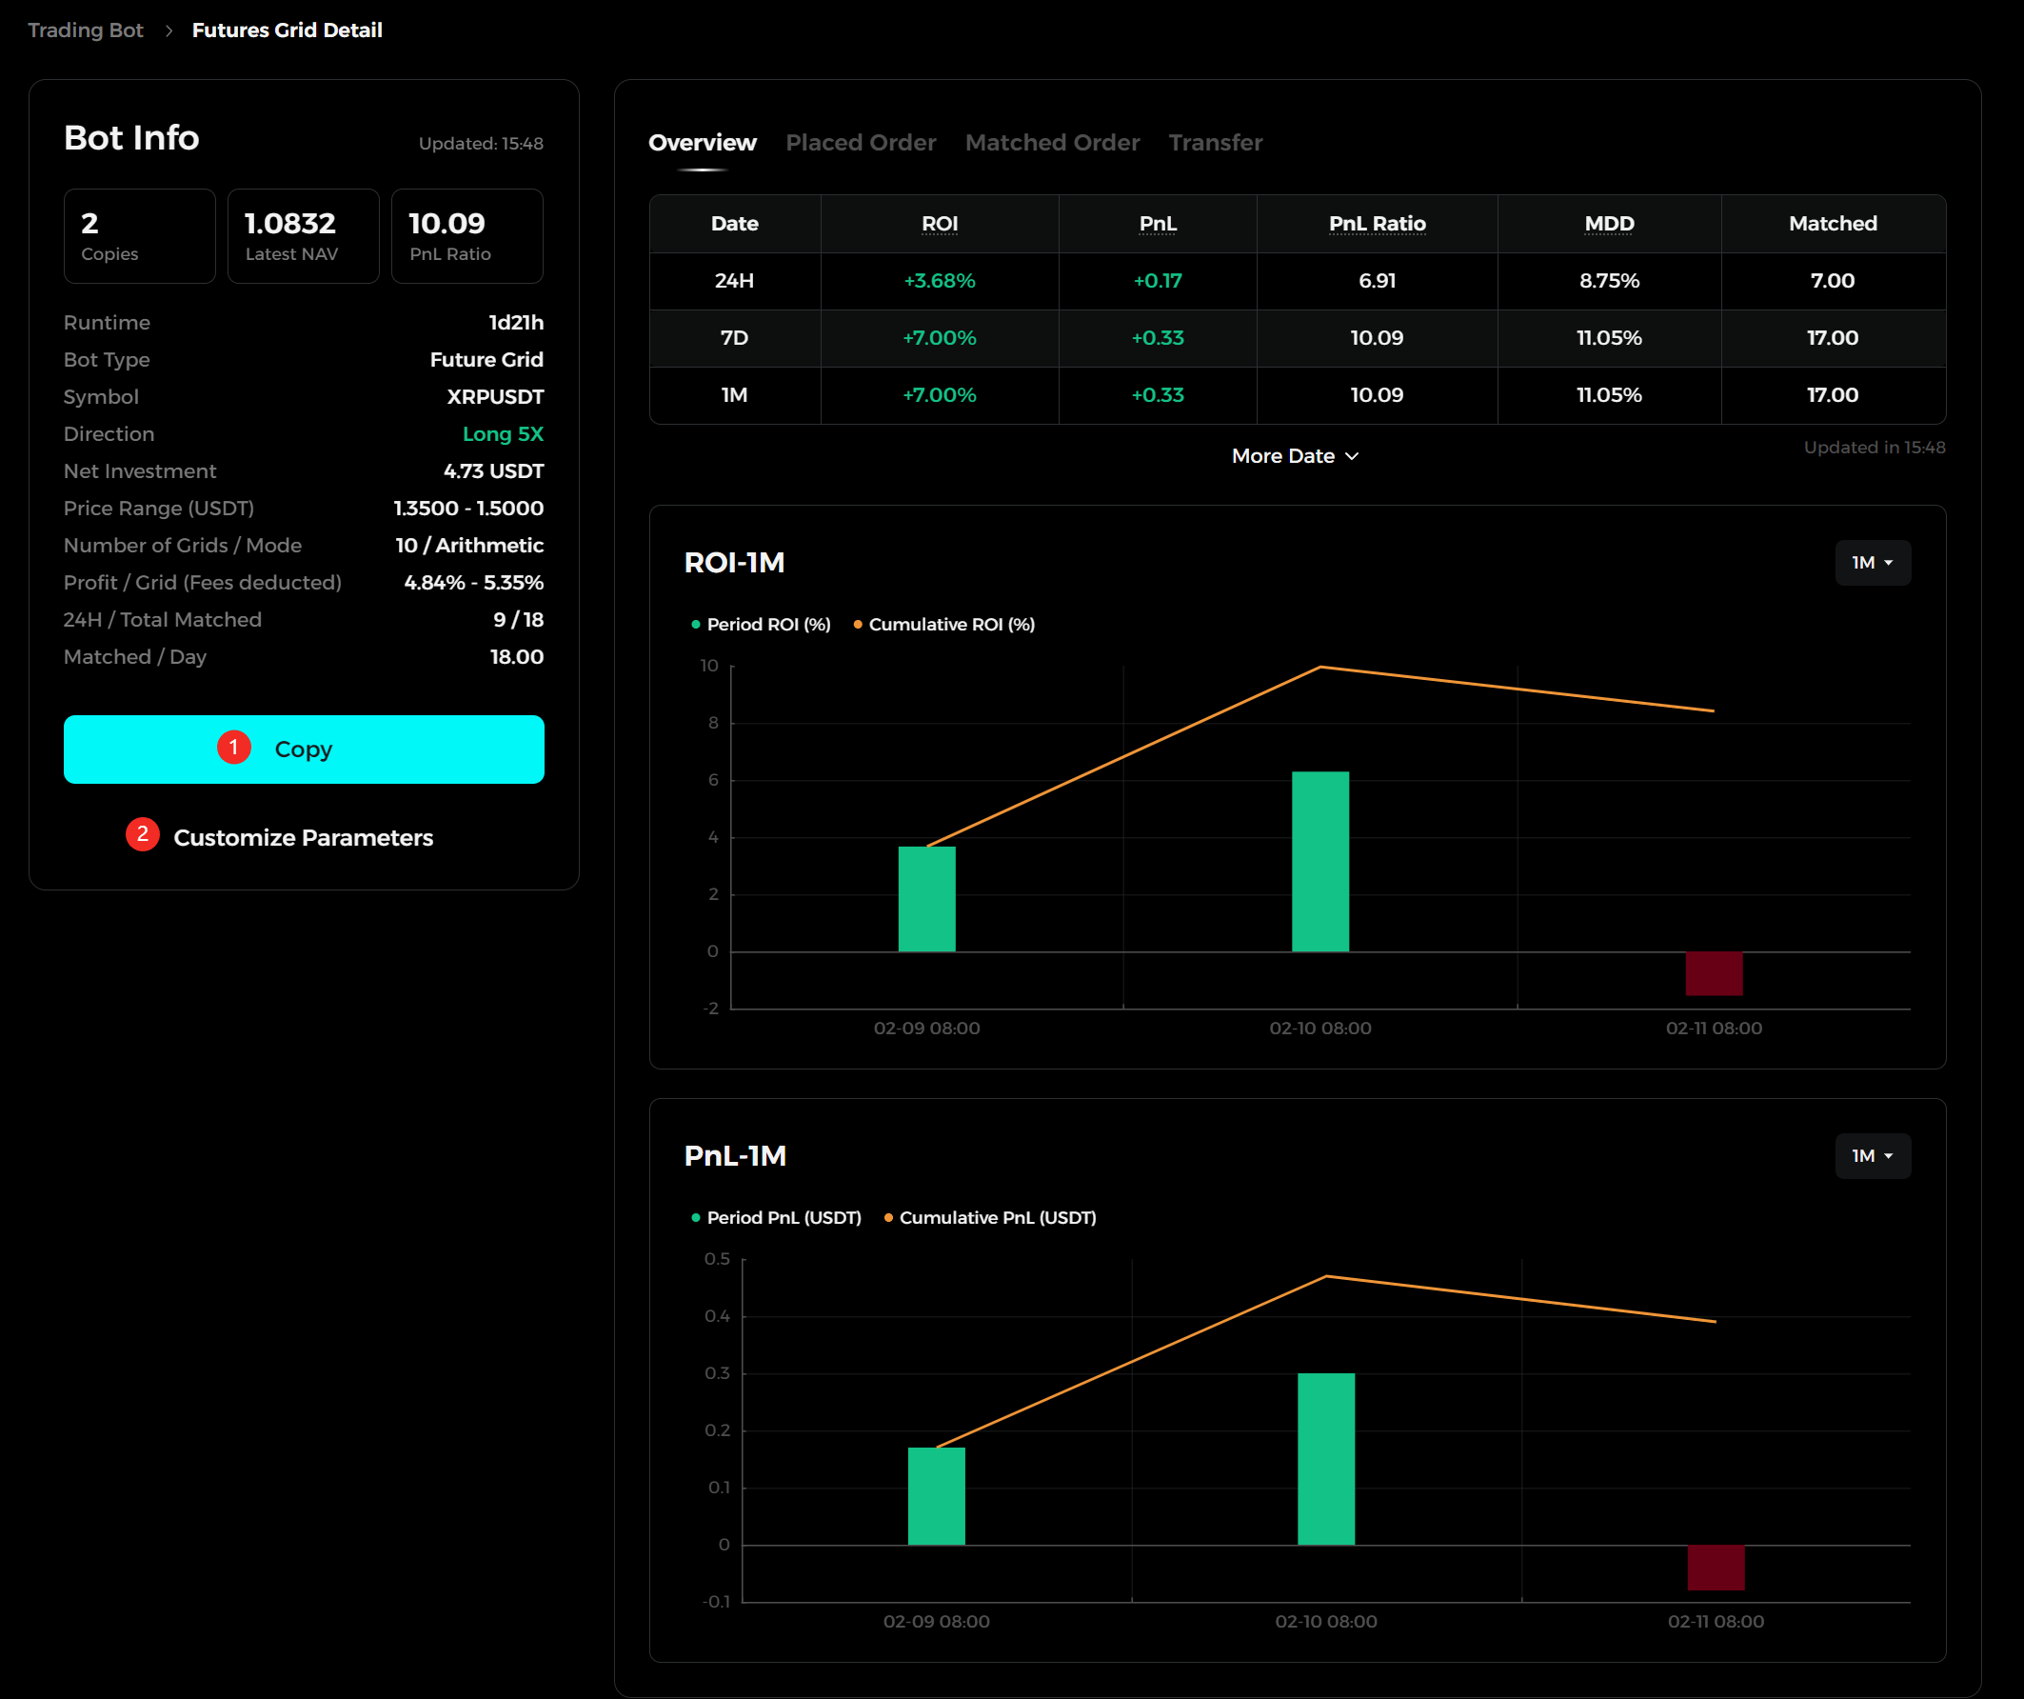Select the 1M row label
The width and height of the screenshot is (2024, 1699).
[734, 394]
